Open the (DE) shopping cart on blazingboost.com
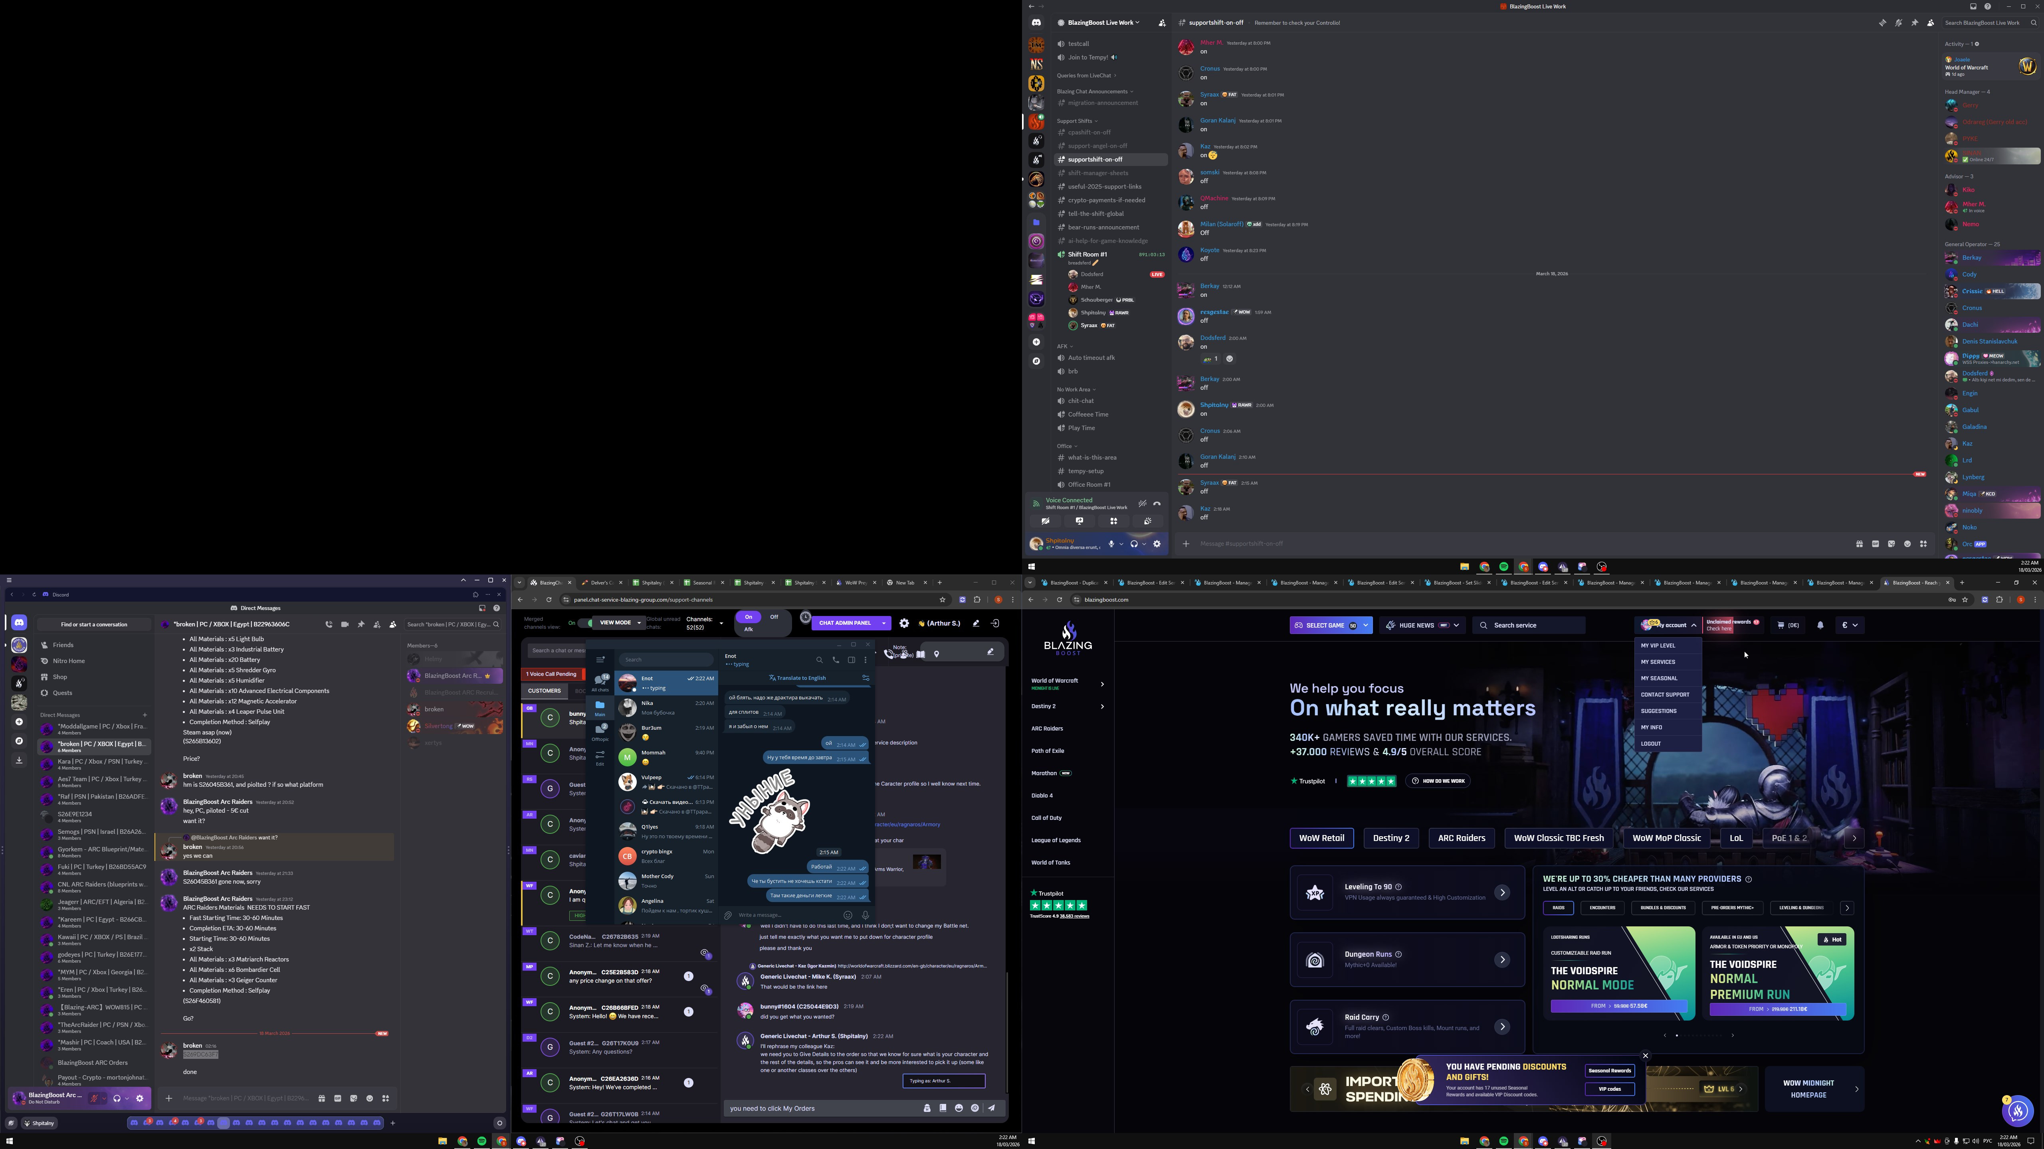 tap(1788, 625)
